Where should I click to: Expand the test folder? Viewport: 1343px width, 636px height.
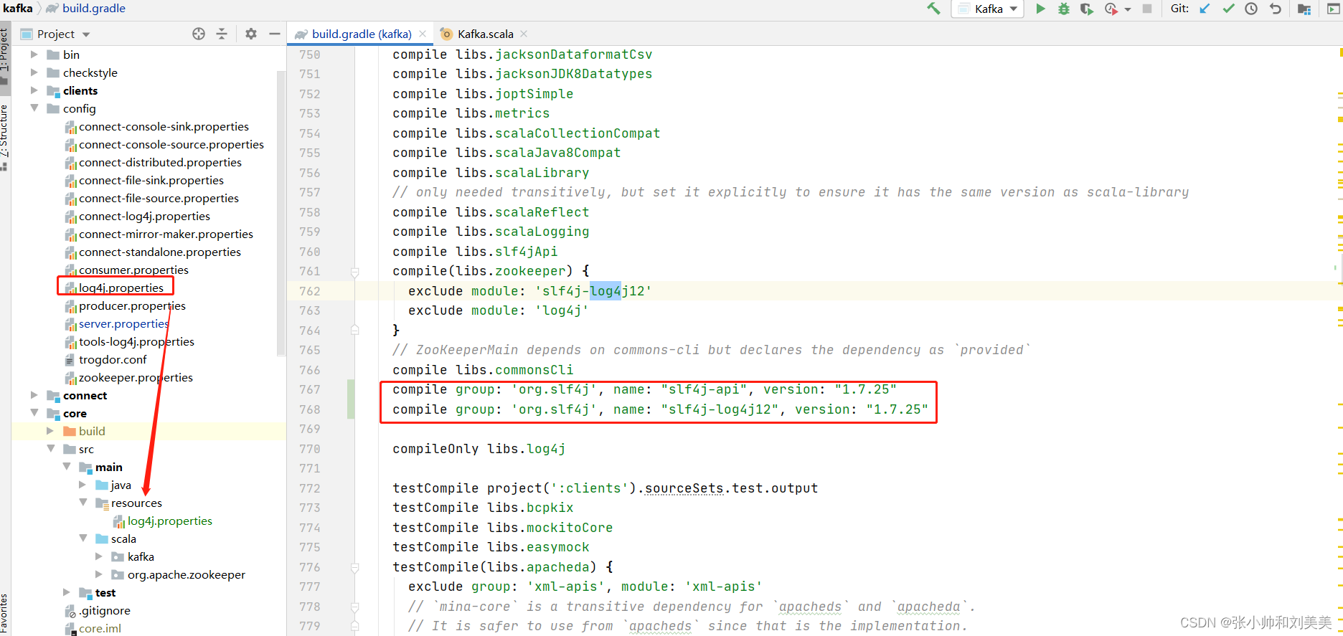pos(67,592)
